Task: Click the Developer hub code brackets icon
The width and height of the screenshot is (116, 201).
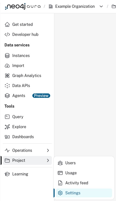Action: [x=7, y=34]
